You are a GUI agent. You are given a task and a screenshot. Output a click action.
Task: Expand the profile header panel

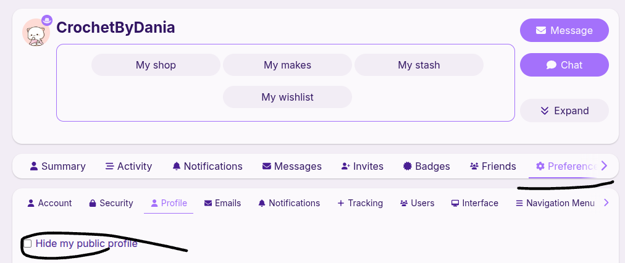(564, 111)
